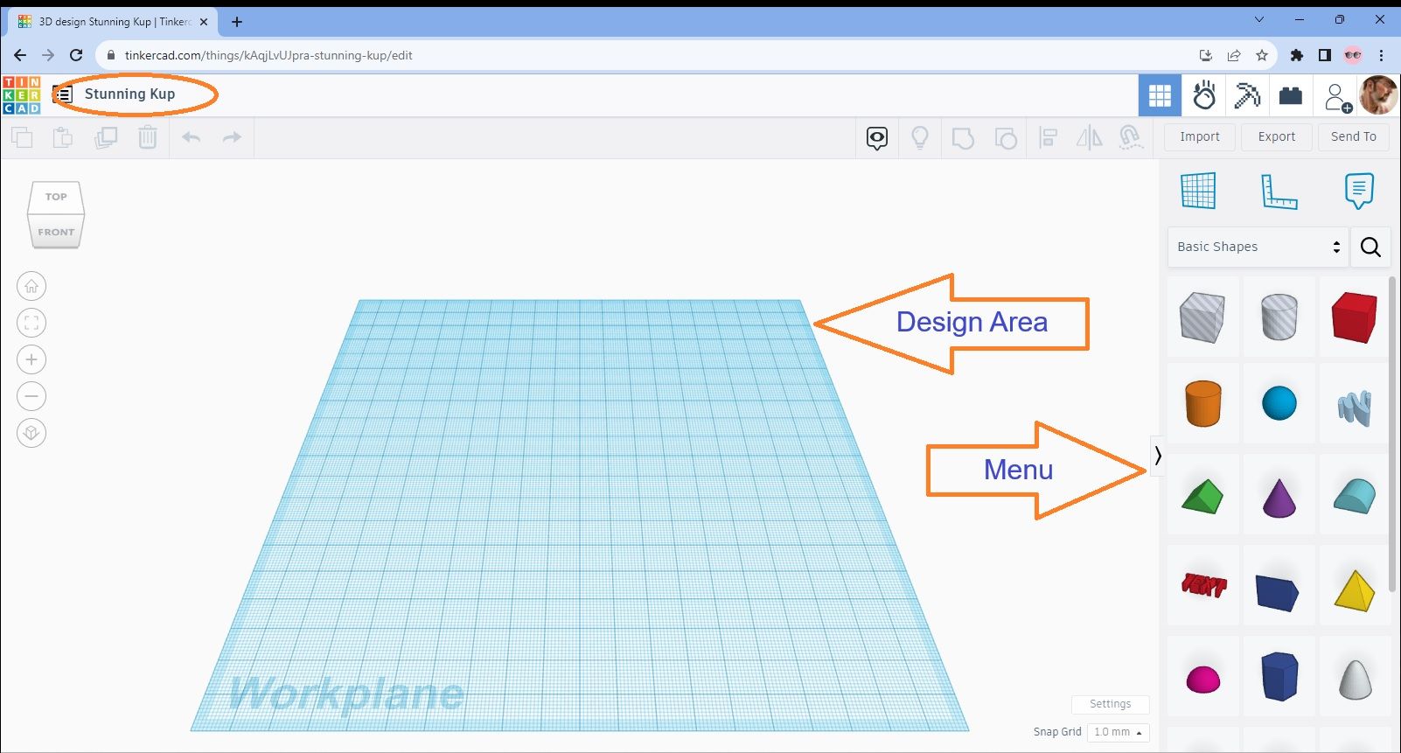Click the Stunning Kup design name

tap(129, 94)
